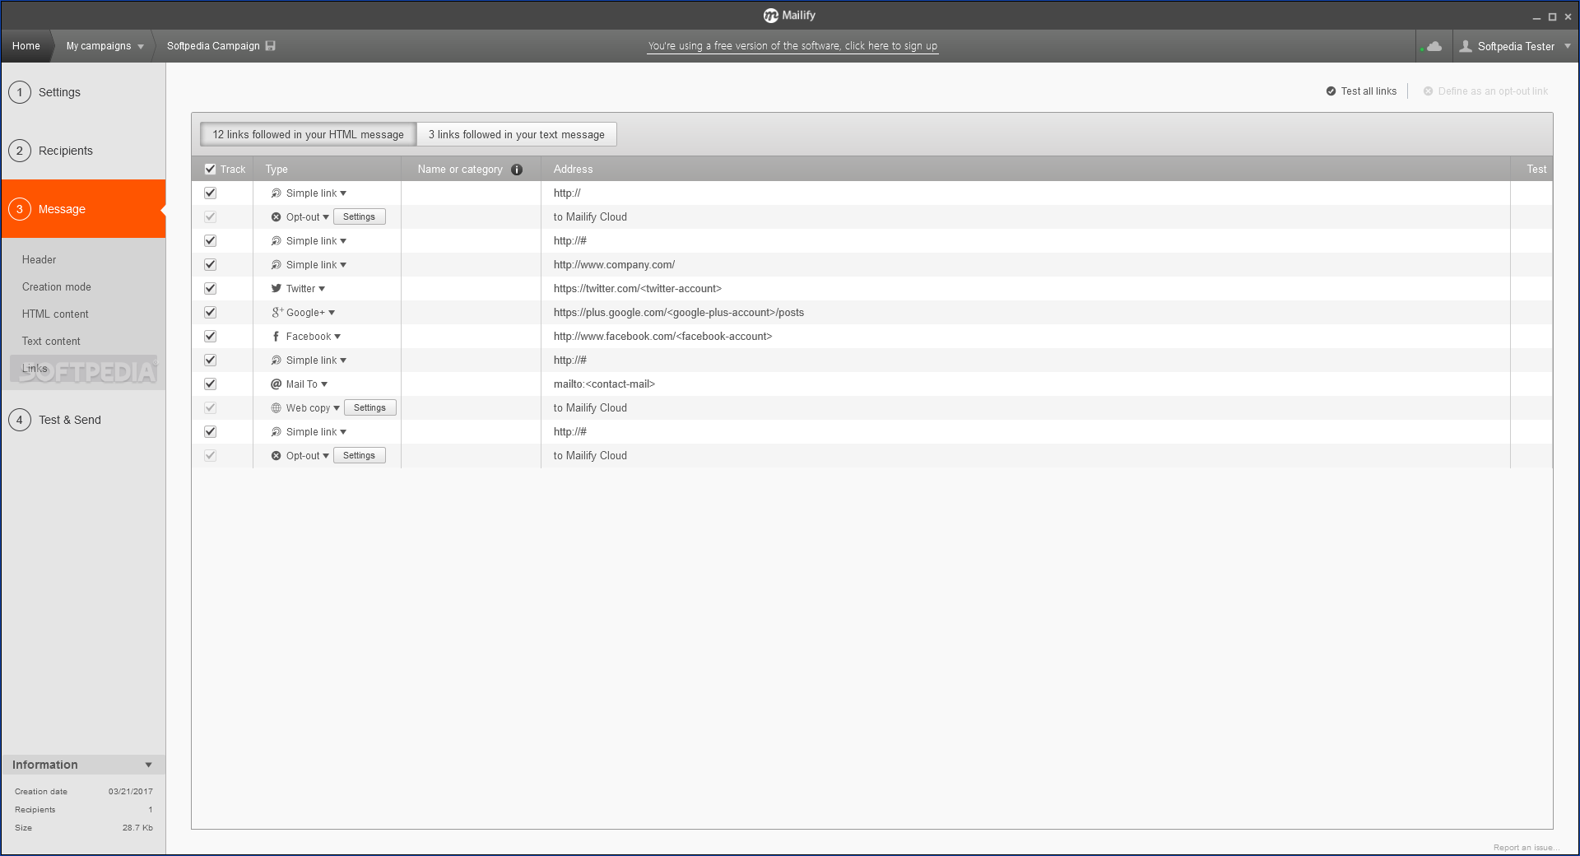Image resolution: width=1580 pixels, height=856 pixels.
Task: Click the Facebook icon in the Type column
Action: [276, 337]
